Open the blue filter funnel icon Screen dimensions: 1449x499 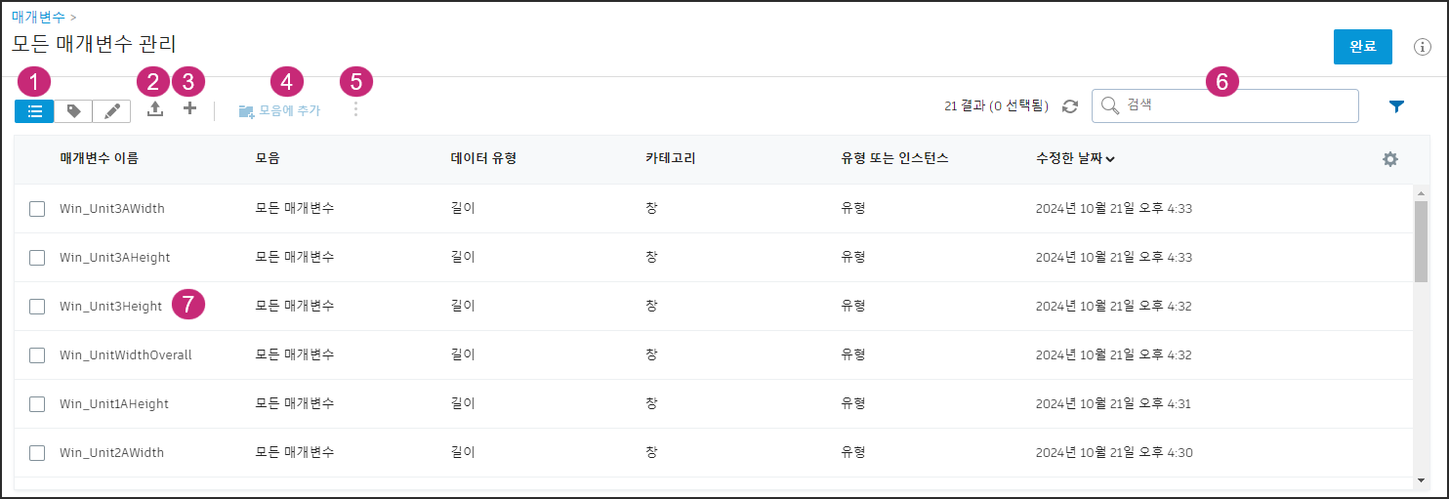1396,106
